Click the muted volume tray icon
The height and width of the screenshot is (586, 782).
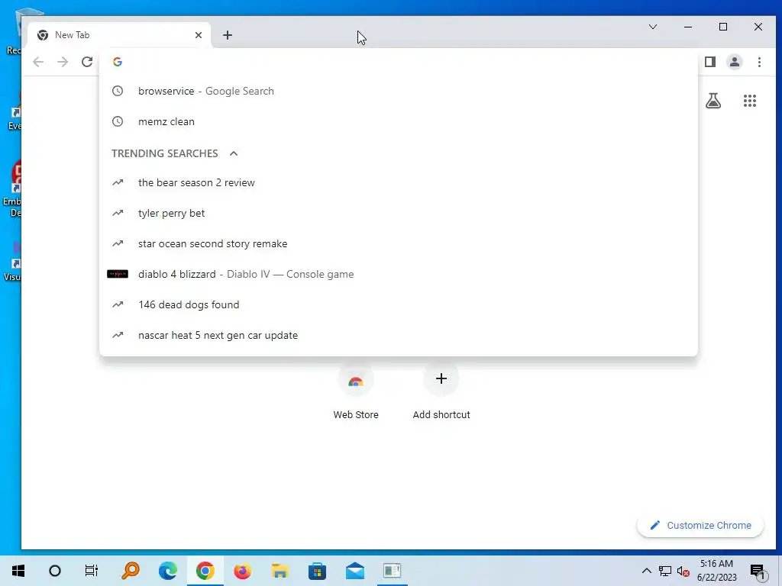click(x=683, y=571)
